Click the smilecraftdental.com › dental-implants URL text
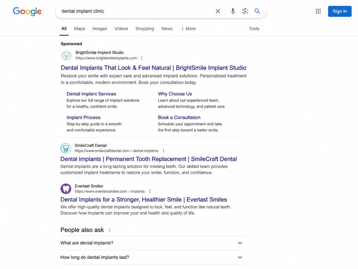The height and width of the screenshot is (269, 358). 116,151
